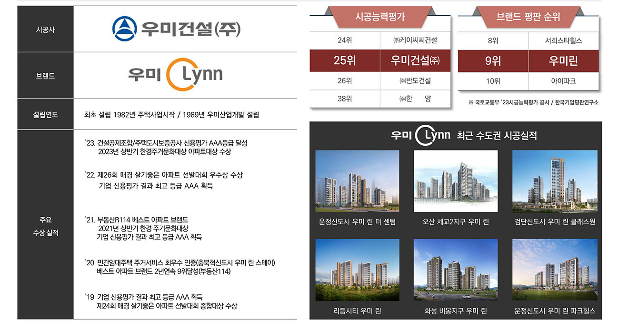Click the ㈜한 양 company cell
The image size is (619, 322).
(415, 99)
